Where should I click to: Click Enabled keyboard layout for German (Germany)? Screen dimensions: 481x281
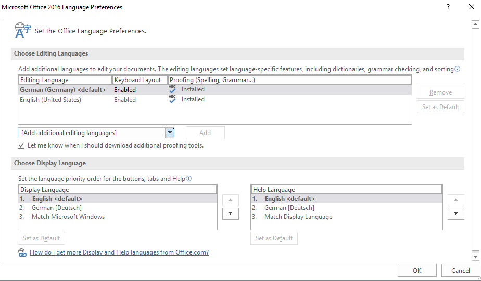click(125, 90)
